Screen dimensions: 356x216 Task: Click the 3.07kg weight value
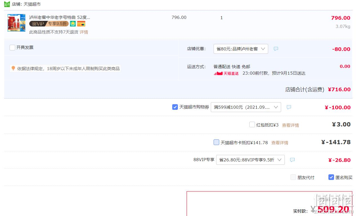(343, 26)
